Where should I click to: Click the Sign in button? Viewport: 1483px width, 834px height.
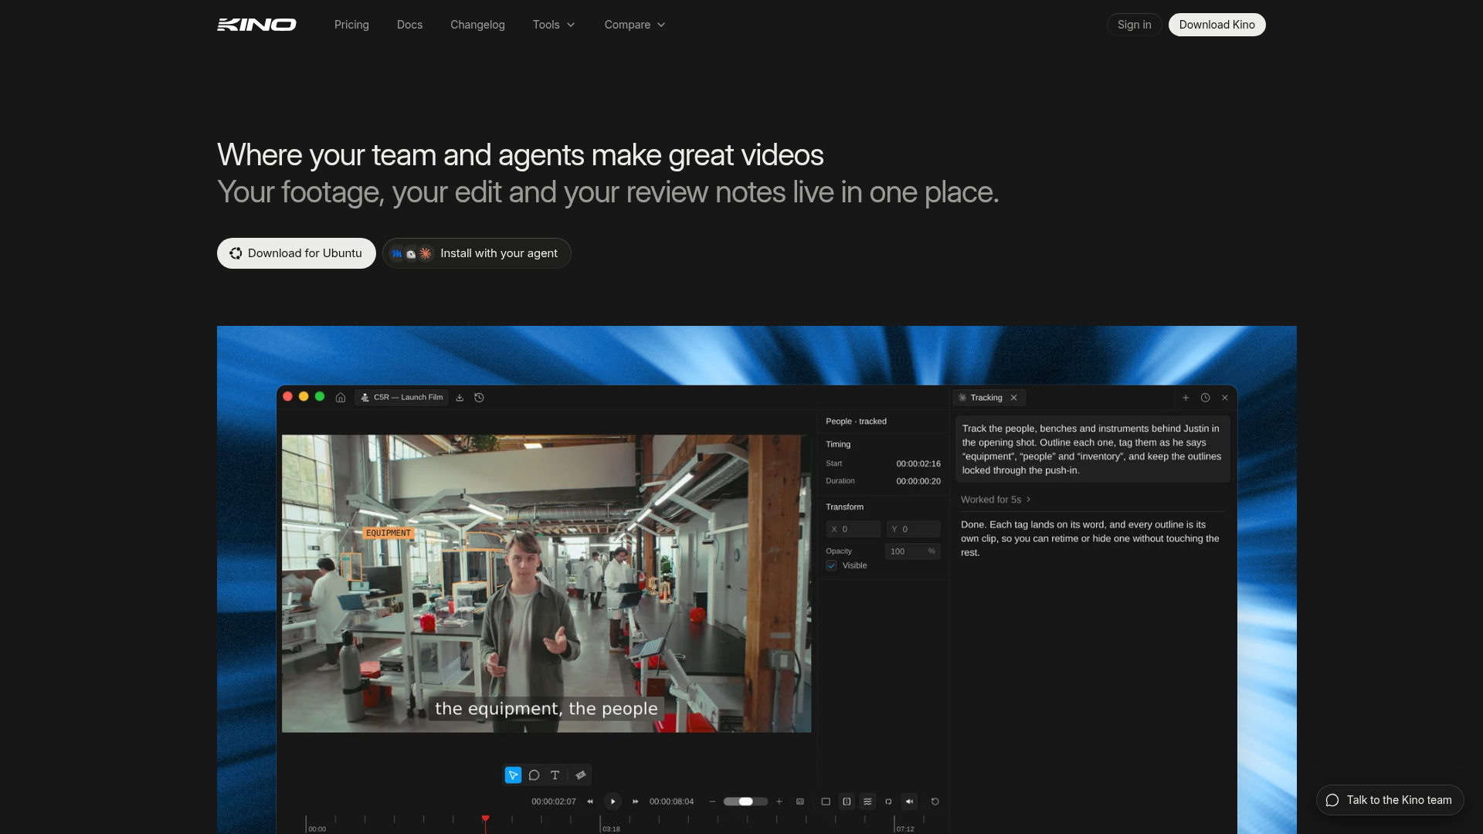click(1134, 25)
